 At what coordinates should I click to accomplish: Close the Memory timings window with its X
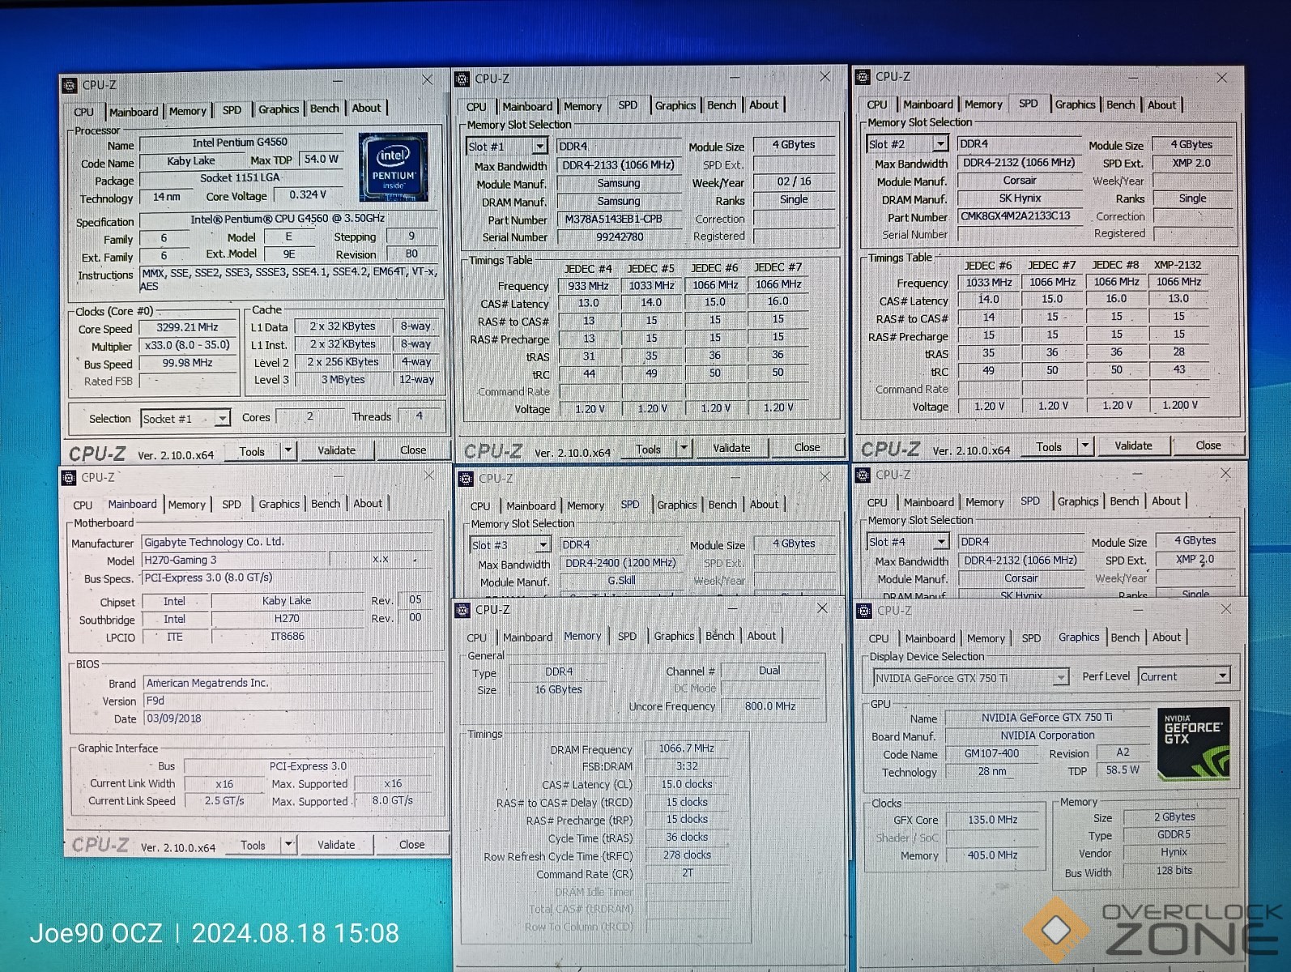tap(822, 608)
